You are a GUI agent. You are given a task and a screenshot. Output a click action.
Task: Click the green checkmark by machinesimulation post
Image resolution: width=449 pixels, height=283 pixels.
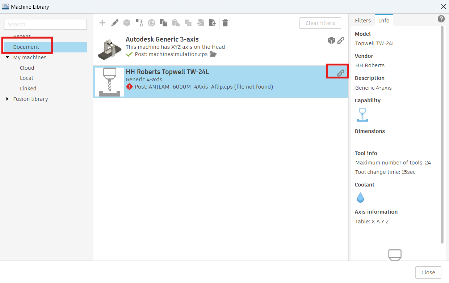click(x=129, y=54)
